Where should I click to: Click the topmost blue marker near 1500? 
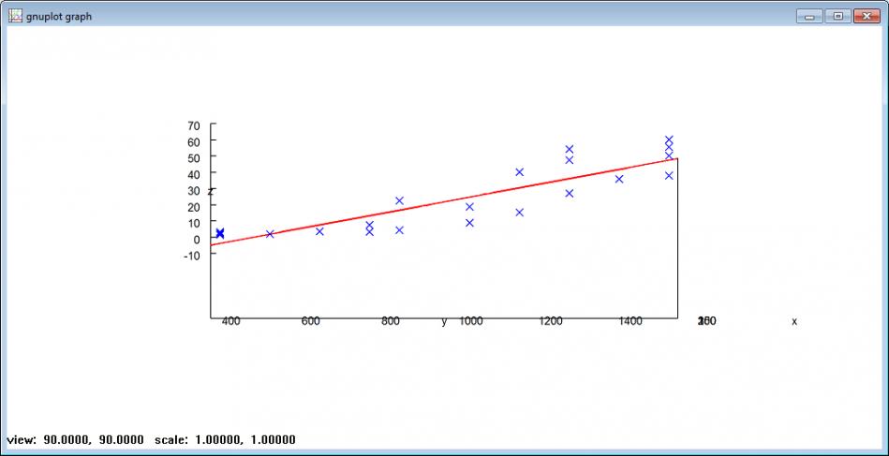point(669,140)
